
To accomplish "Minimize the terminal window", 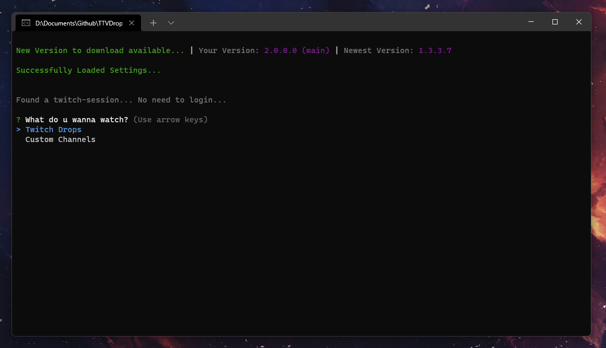I will click(x=531, y=22).
